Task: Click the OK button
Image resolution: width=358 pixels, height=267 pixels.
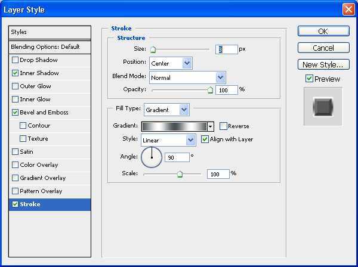Action: (x=323, y=31)
